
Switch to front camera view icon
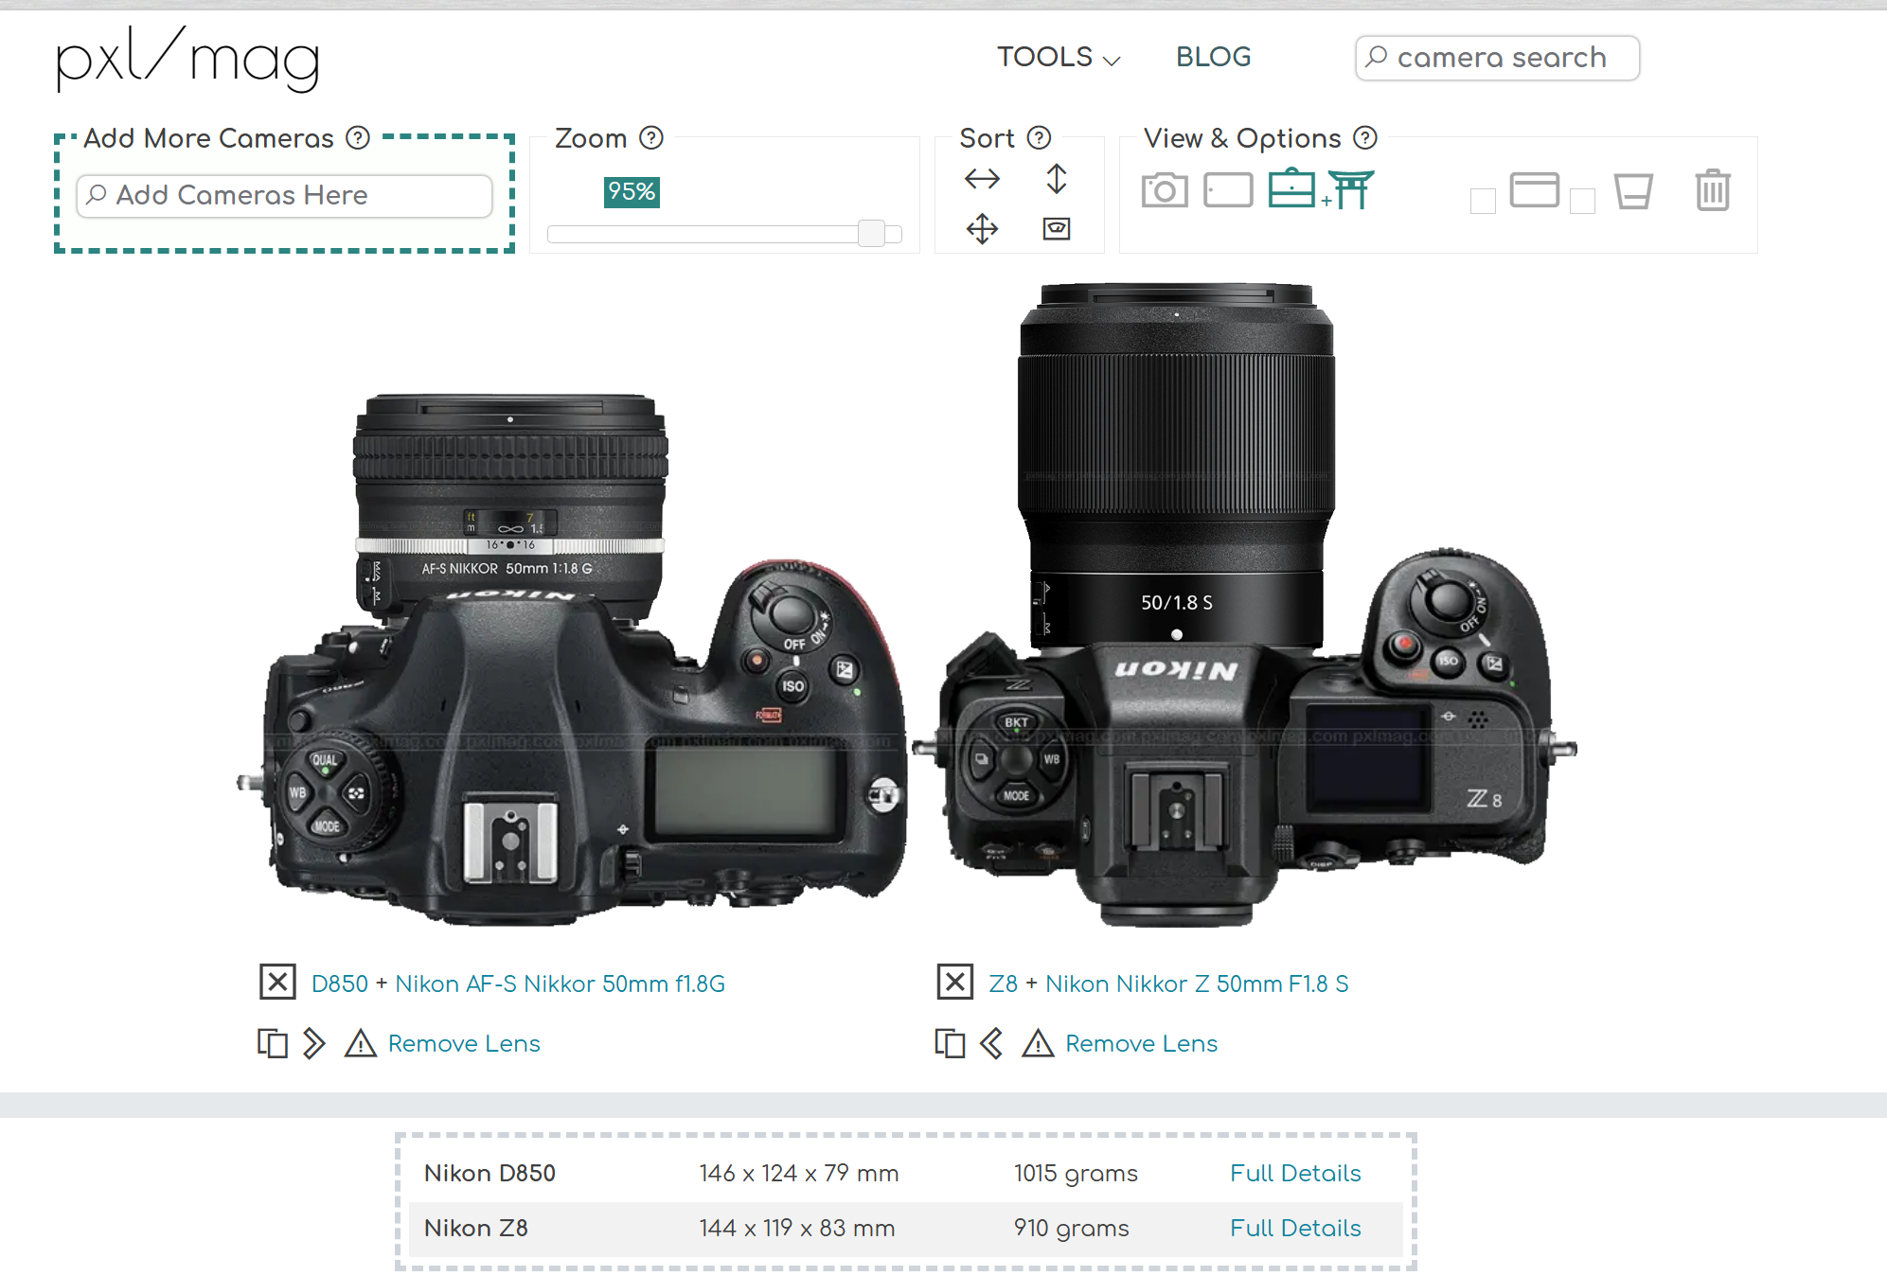point(1165,190)
